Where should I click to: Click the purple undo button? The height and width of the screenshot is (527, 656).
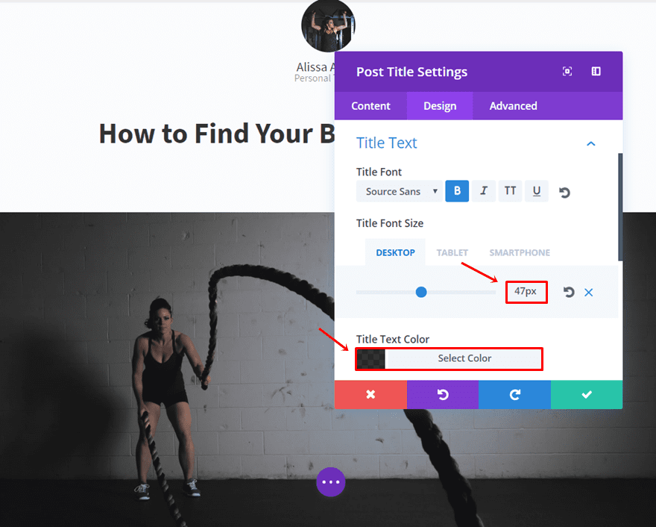pyautogui.click(x=443, y=394)
